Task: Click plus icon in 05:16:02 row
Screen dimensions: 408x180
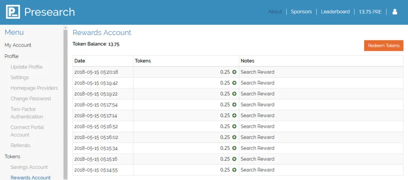Action: tap(234, 137)
